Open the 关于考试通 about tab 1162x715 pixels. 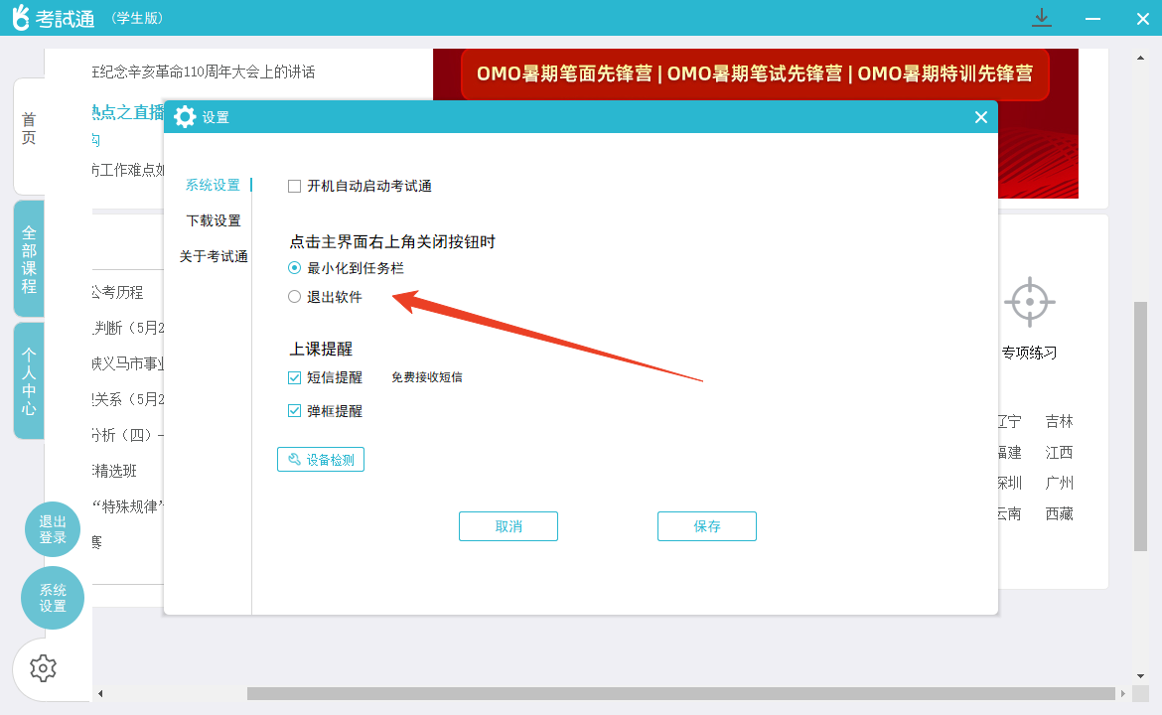213,255
